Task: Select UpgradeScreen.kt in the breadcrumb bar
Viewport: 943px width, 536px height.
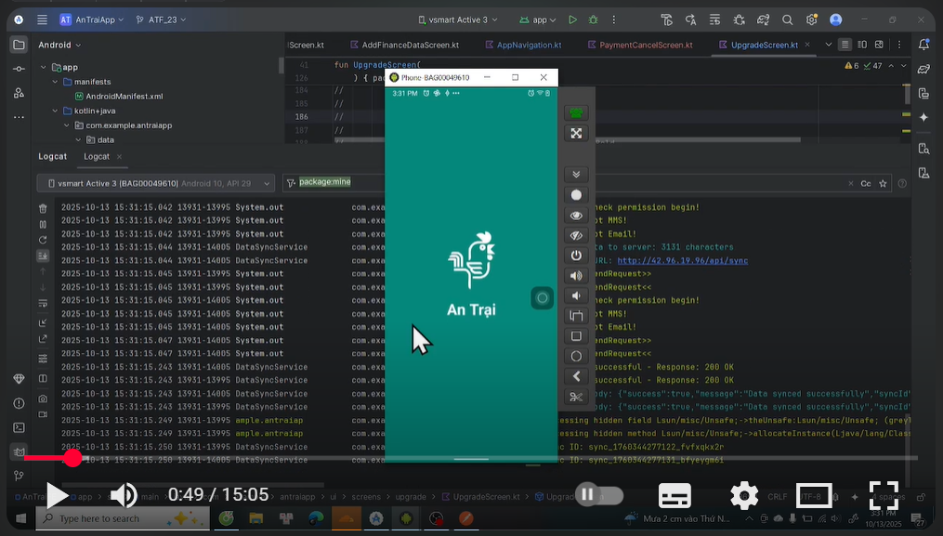Action: point(484,496)
